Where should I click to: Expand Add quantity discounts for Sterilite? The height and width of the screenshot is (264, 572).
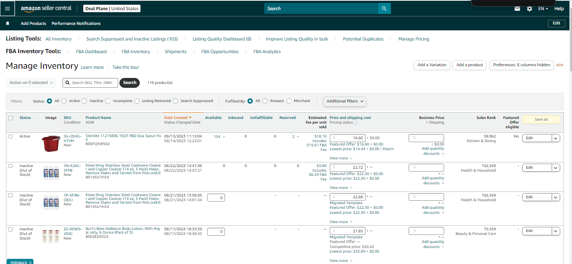pos(433,151)
